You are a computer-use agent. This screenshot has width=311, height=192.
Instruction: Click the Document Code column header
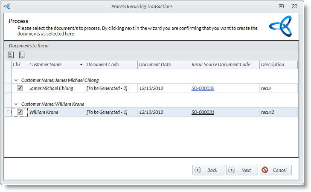click(x=111, y=65)
